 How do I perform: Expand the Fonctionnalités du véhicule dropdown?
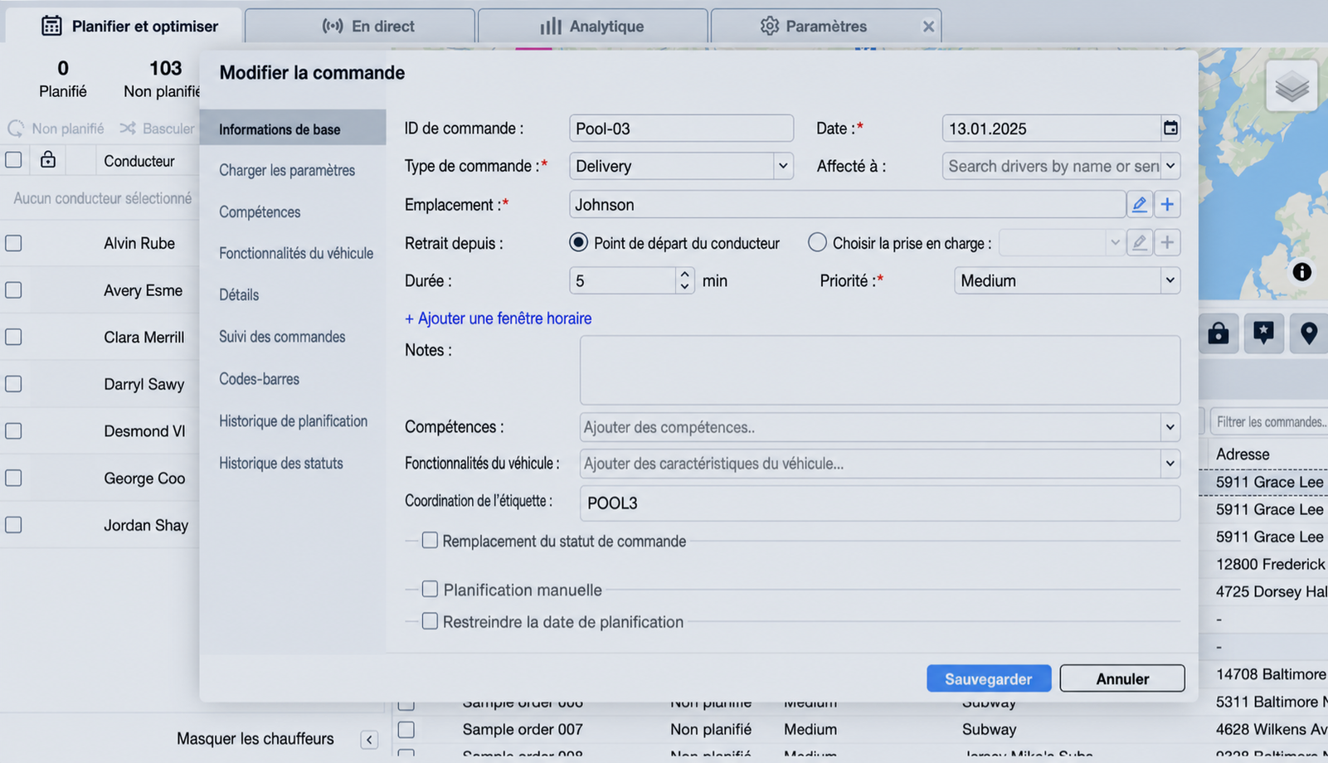click(x=1170, y=464)
